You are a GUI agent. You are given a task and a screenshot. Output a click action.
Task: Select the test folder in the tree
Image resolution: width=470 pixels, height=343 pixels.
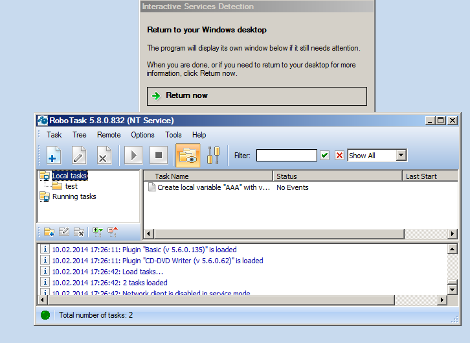click(x=71, y=186)
